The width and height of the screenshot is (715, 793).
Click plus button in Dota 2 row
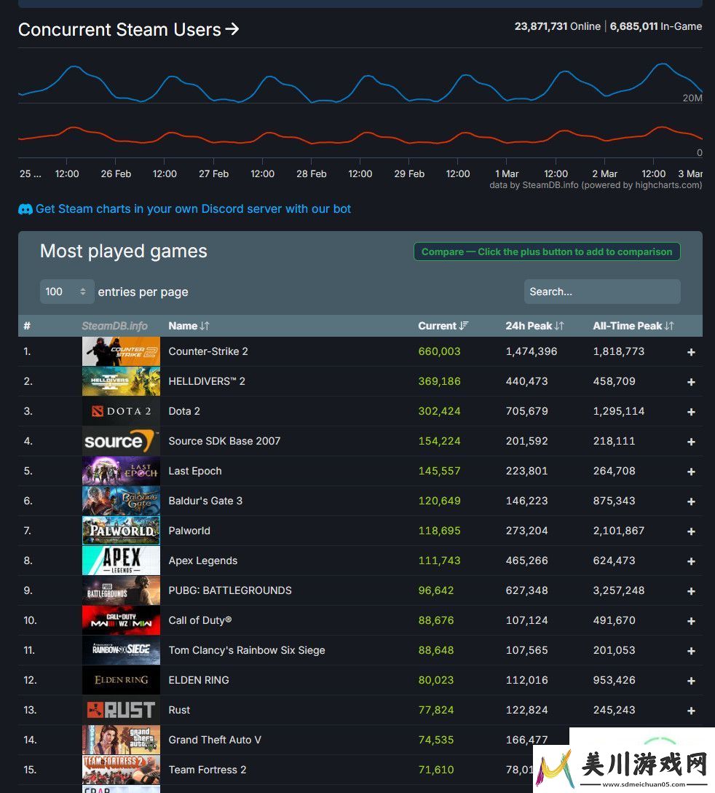pyautogui.click(x=691, y=412)
